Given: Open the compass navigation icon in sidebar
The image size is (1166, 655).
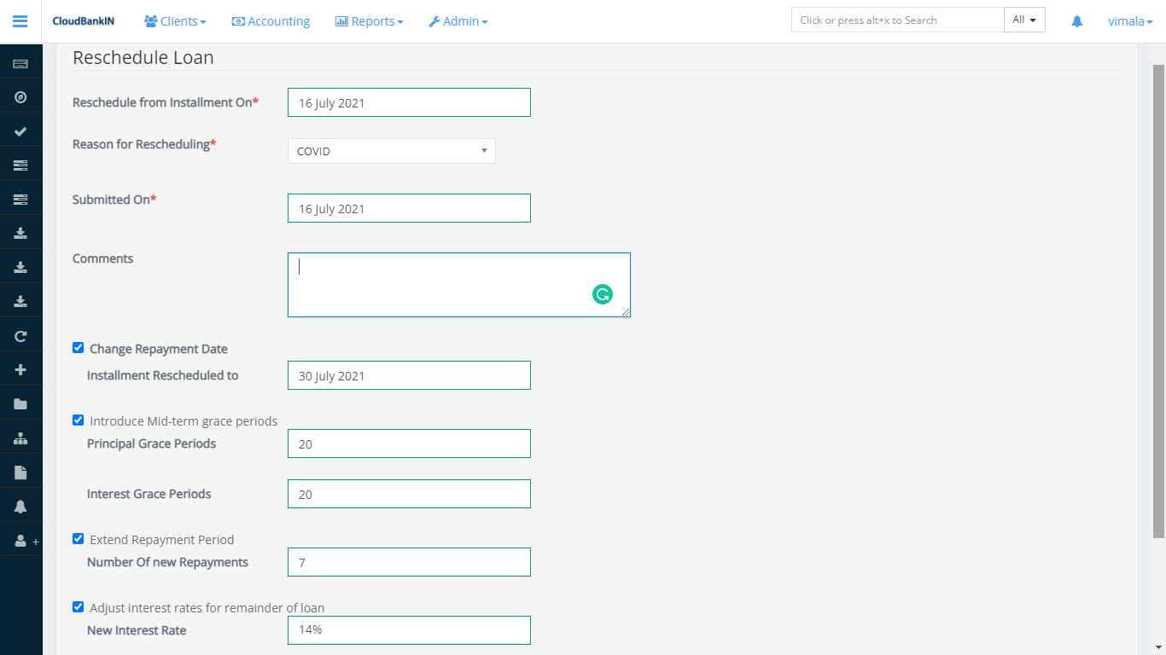Looking at the screenshot, I should [x=20, y=97].
